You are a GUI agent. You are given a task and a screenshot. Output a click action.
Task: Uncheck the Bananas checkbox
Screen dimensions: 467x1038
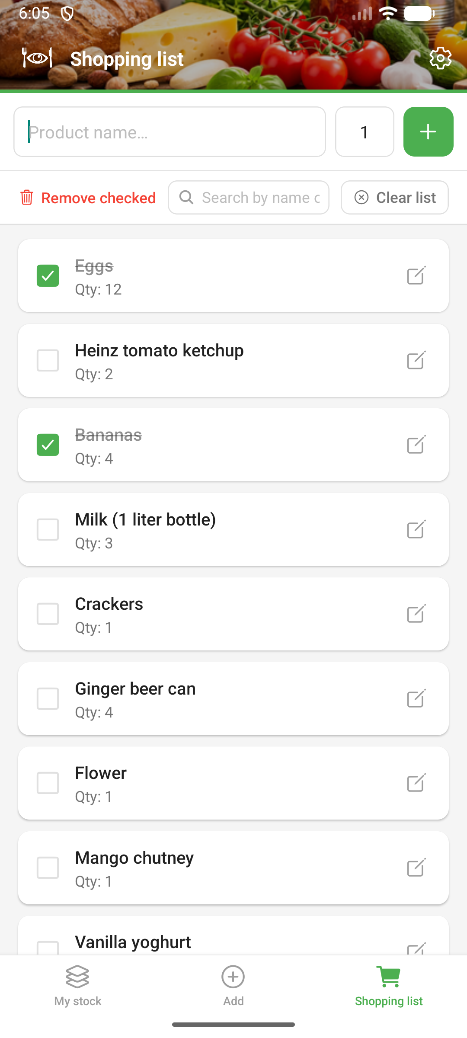[x=48, y=445]
